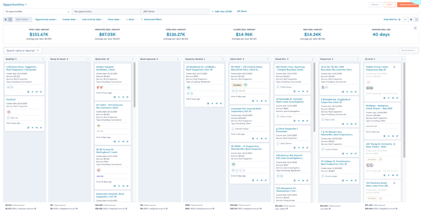The height and width of the screenshot is (213, 421).
Task: Click the undo view changes icon
Action: coord(405,20)
